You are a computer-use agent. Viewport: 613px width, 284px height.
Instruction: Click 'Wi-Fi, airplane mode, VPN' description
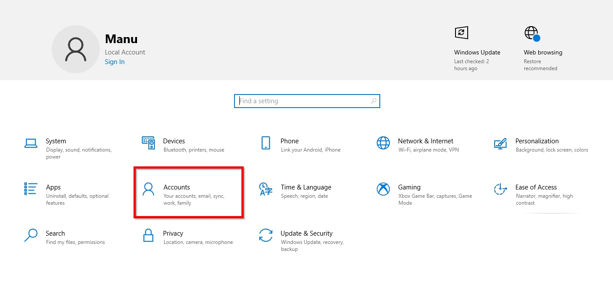[429, 150]
